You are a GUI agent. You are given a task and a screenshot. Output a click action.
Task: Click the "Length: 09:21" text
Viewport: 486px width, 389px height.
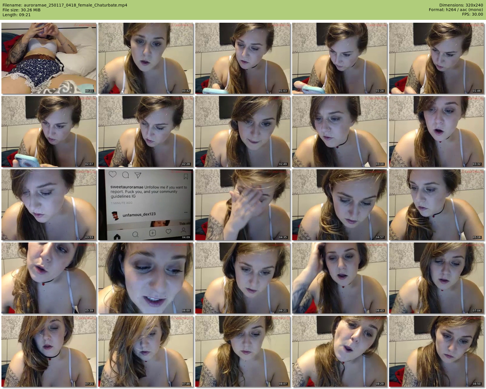click(16, 15)
